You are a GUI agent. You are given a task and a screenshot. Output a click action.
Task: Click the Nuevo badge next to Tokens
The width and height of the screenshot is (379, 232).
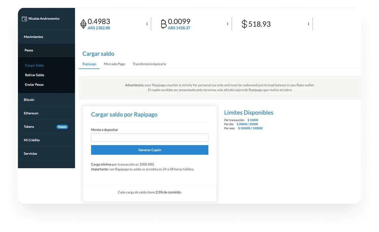62,127
